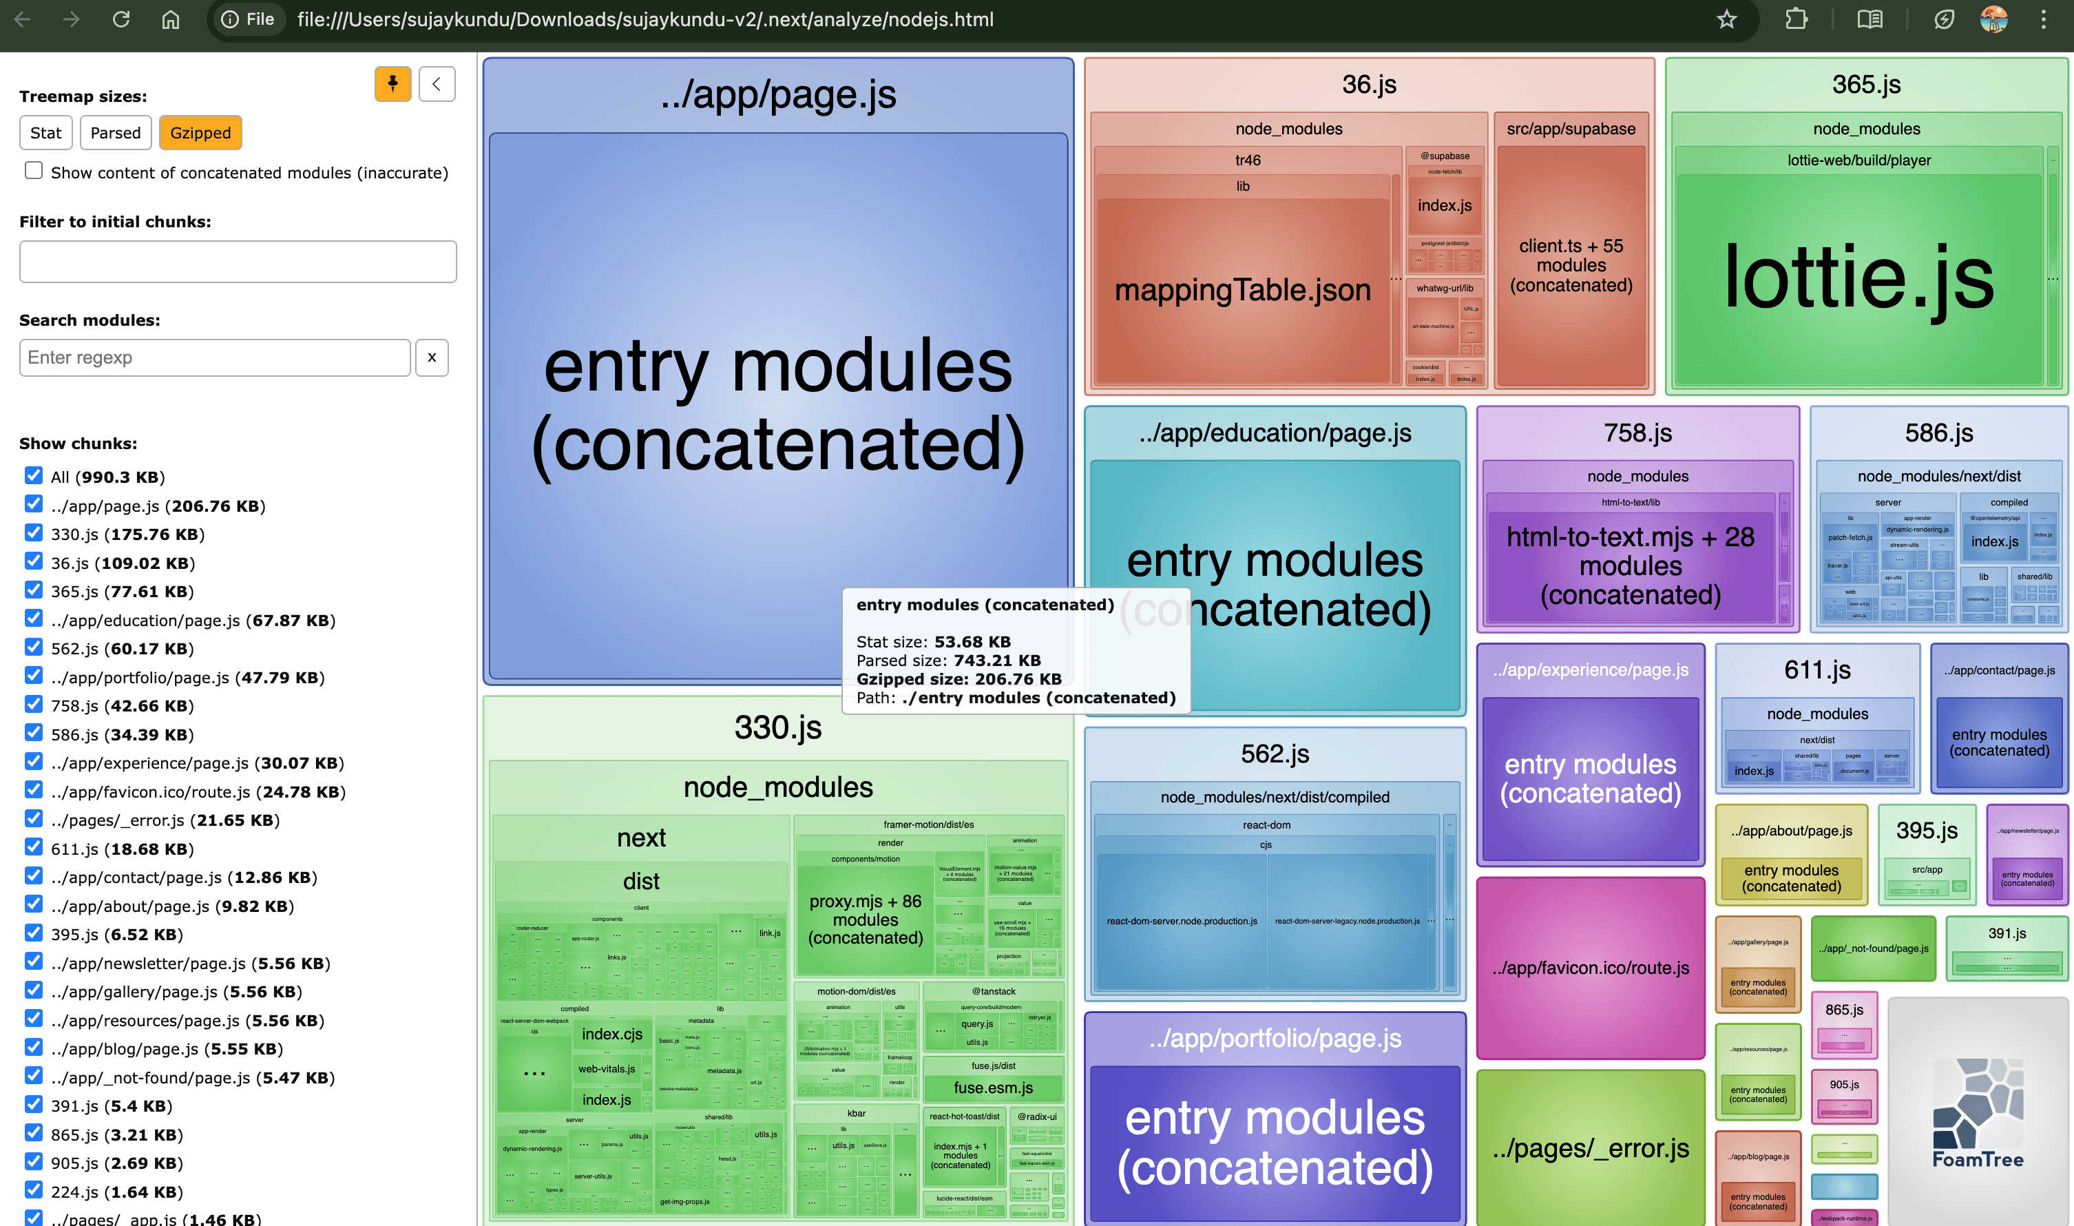Open the browser extensions puzzle icon
Image resolution: width=2074 pixels, height=1226 pixels.
pos(1797,19)
